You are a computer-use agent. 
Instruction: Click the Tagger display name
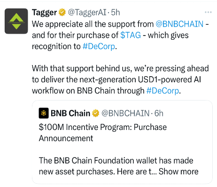pos(45,13)
